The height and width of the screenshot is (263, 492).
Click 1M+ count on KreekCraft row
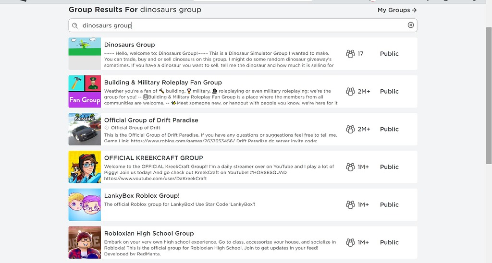pyautogui.click(x=363, y=167)
